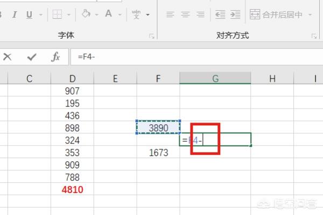Screen dimensions: 323x215
Task: Align text right
Action: coord(200,15)
